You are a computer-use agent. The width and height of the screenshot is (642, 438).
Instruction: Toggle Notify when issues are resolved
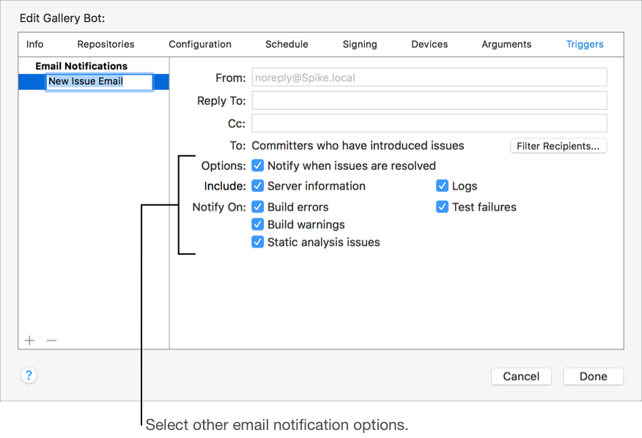[258, 166]
